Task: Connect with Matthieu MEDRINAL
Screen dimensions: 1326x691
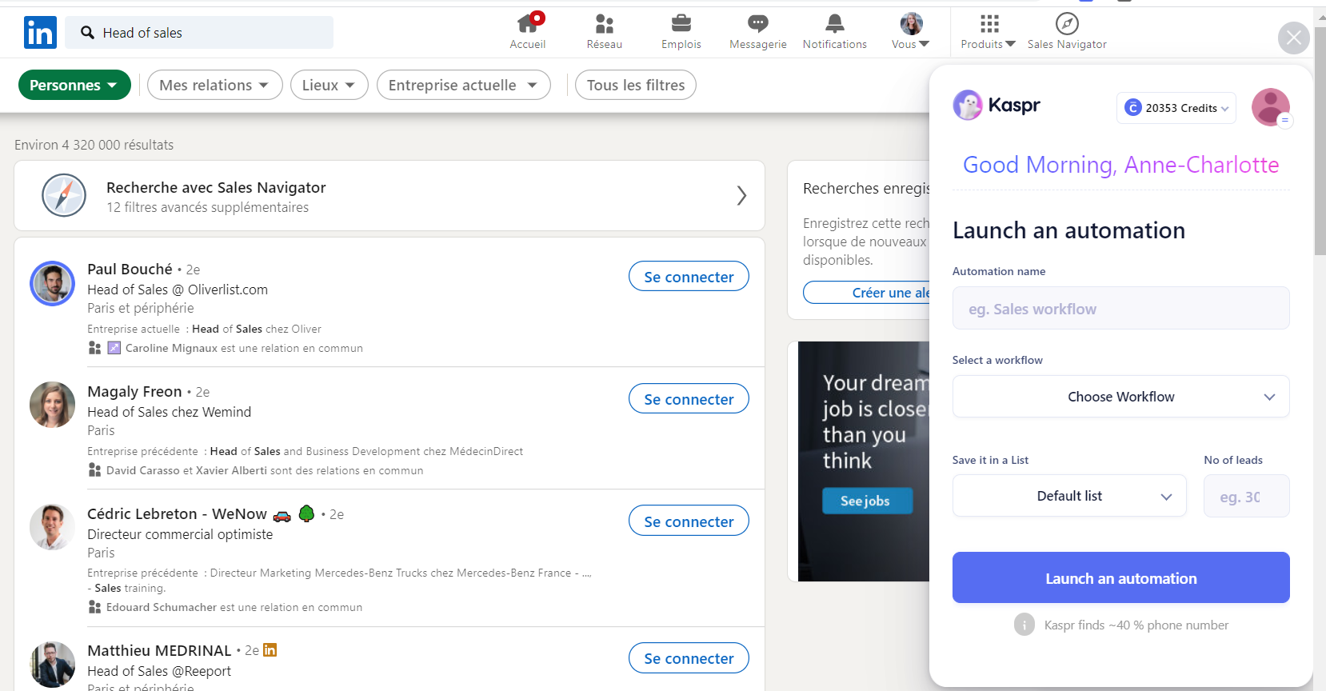Action: pos(689,657)
